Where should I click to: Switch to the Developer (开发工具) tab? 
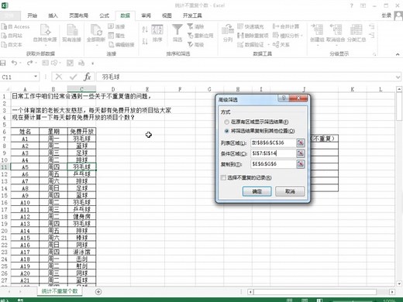point(192,15)
